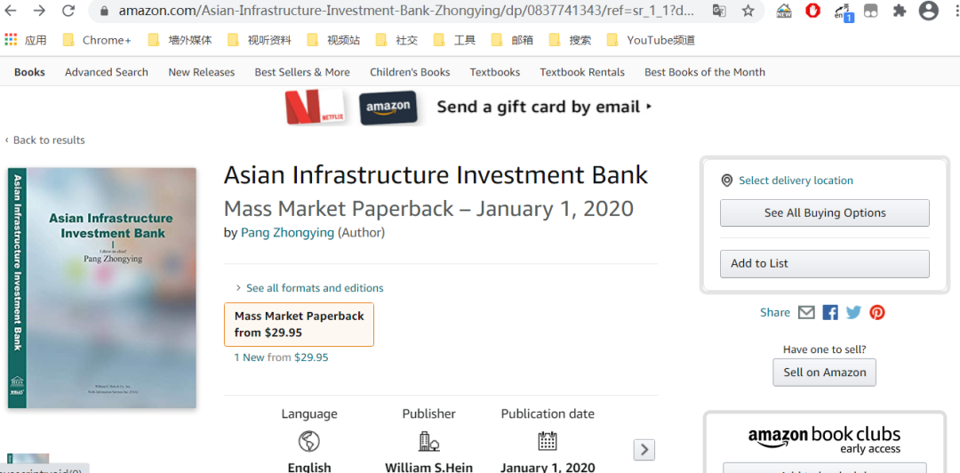
Task: Open the Pang Zhongying author link
Action: click(x=287, y=233)
